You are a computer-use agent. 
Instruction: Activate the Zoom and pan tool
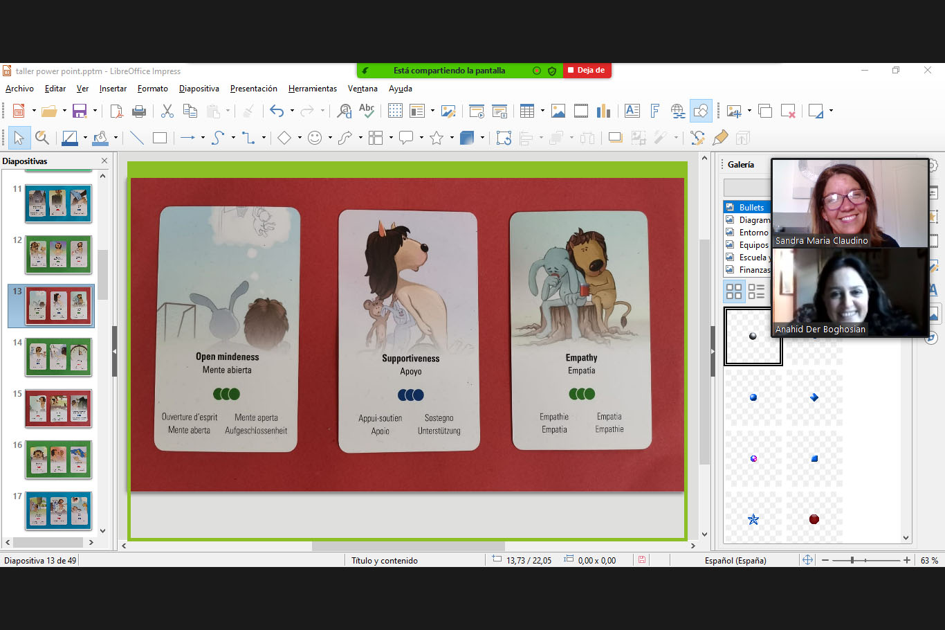(x=42, y=138)
